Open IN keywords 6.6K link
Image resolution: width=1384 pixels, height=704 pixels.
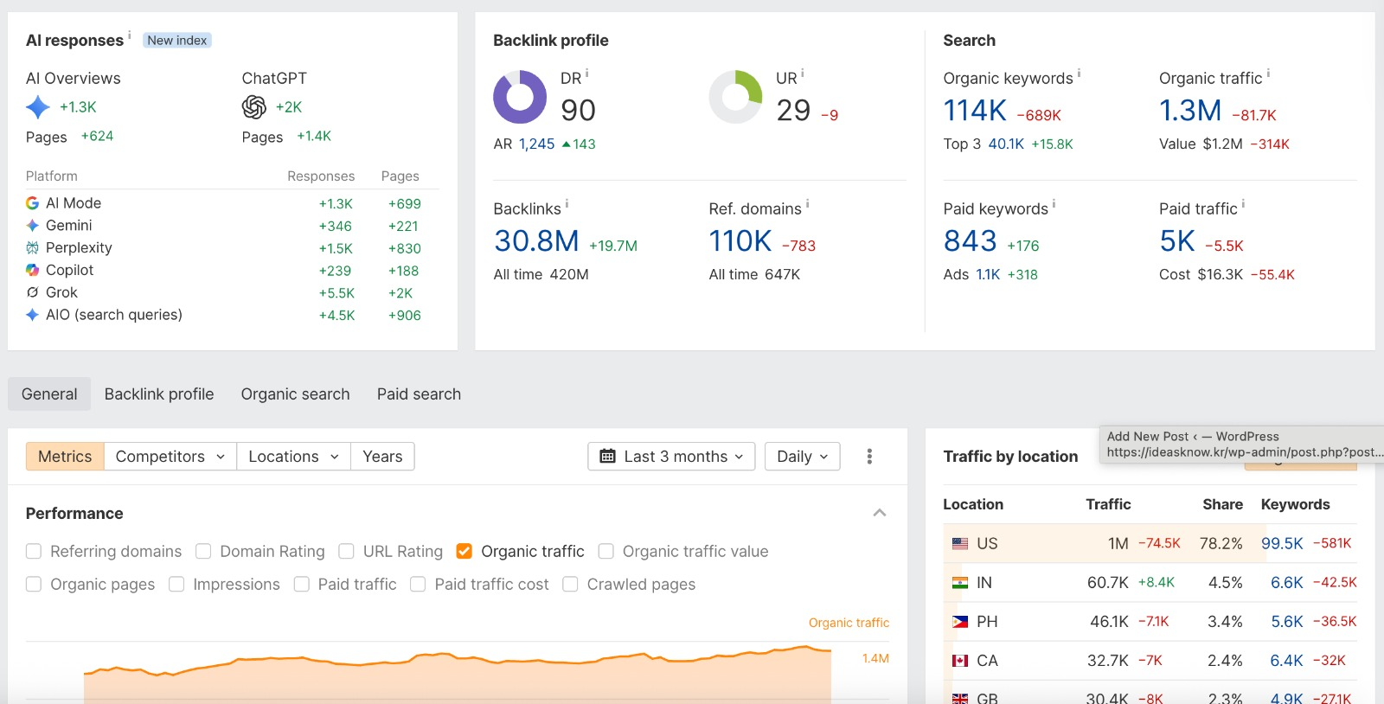1287,583
